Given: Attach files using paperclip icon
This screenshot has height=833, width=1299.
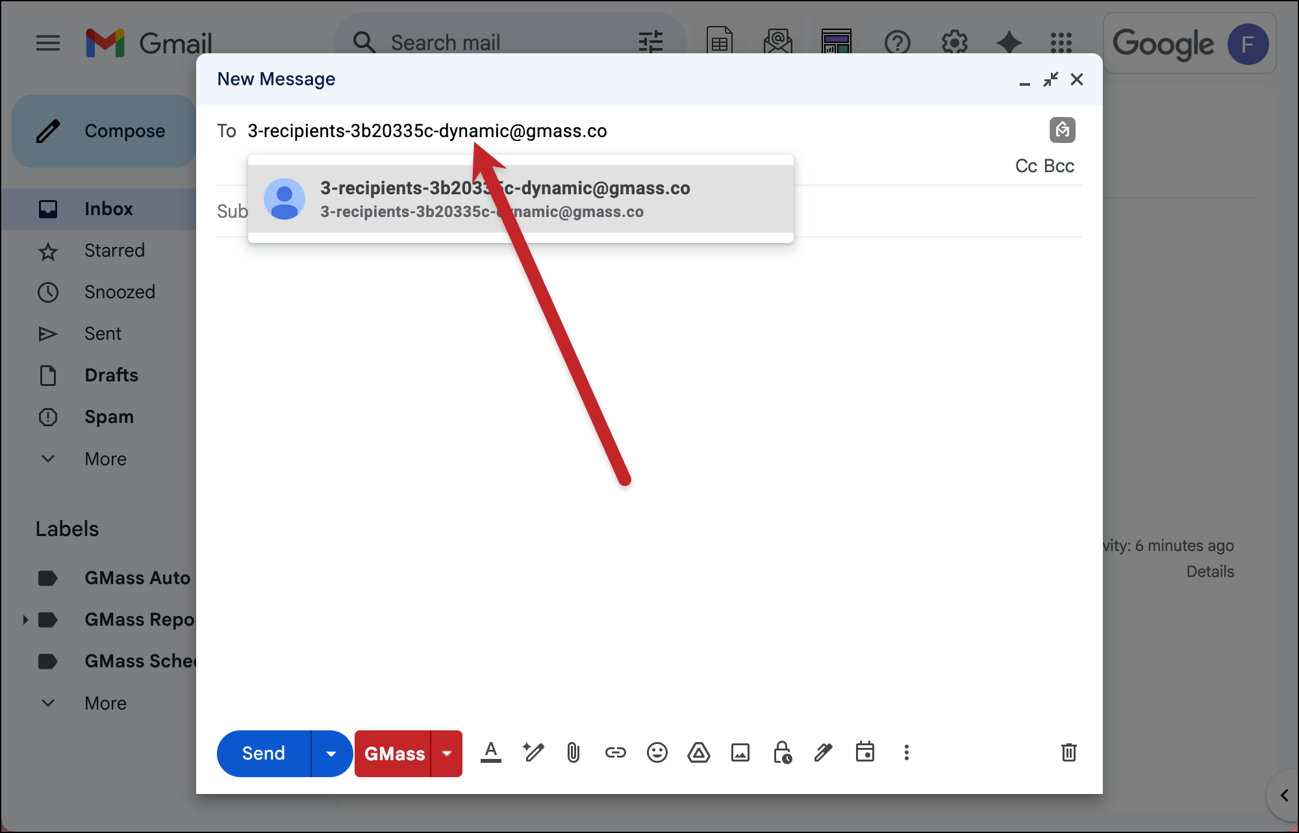Looking at the screenshot, I should (x=573, y=752).
